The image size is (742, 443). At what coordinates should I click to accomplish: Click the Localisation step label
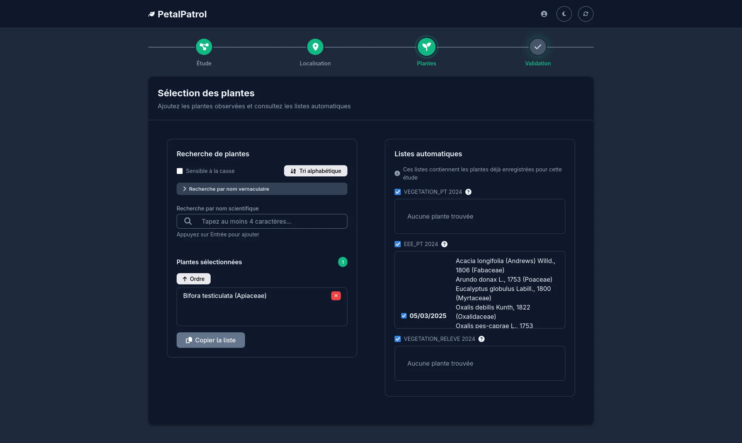point(315,63)
